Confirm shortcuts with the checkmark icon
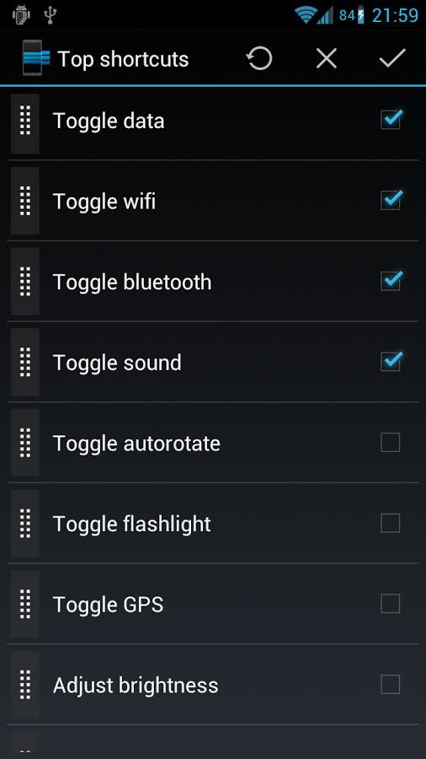Screen dimensions: 426x759 pos(391,58)
